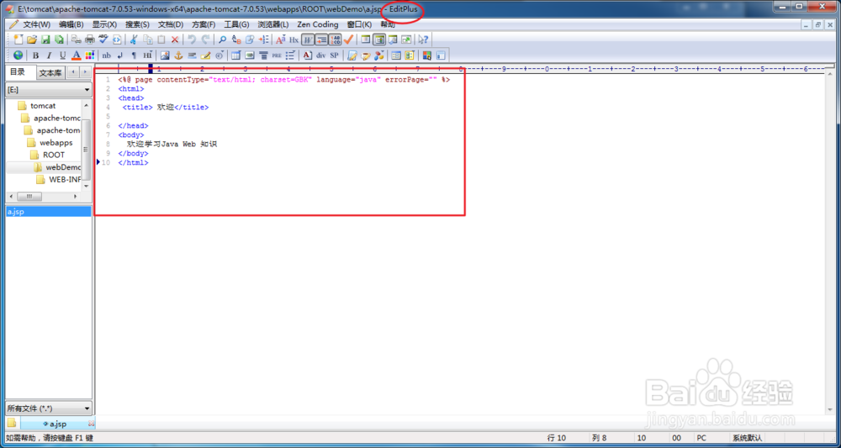This screenshot has width=841, height=448.
Task: Click the Open file folder icon
Action: [32, 40]
